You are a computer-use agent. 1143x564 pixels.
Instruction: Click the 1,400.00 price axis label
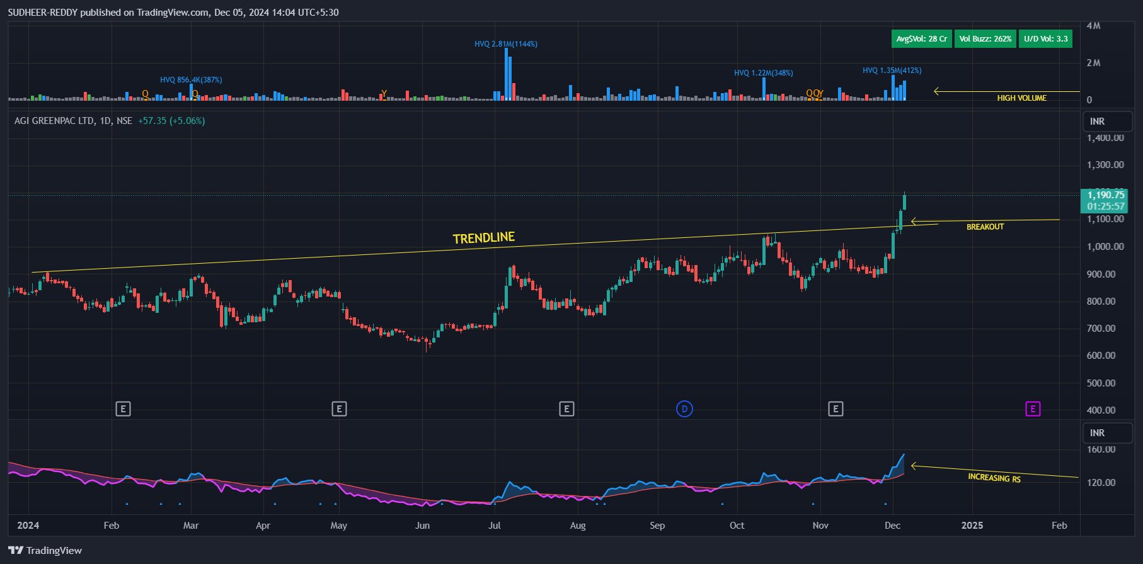[x=1105, y=138]
